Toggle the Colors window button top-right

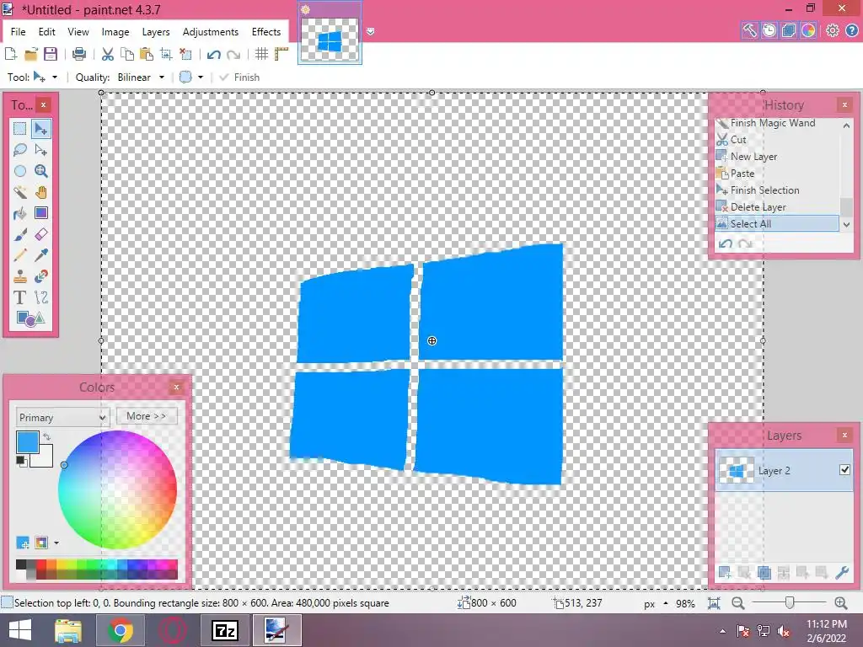point(808,30)
